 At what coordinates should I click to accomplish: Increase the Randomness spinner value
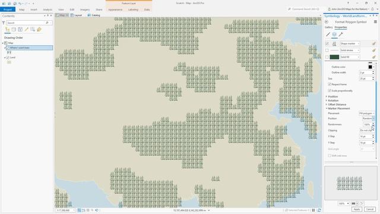(x=373, y=123)
